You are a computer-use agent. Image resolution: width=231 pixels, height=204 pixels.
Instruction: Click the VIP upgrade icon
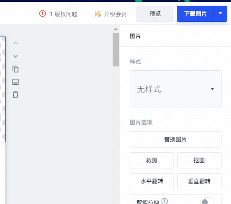point(98,14)
